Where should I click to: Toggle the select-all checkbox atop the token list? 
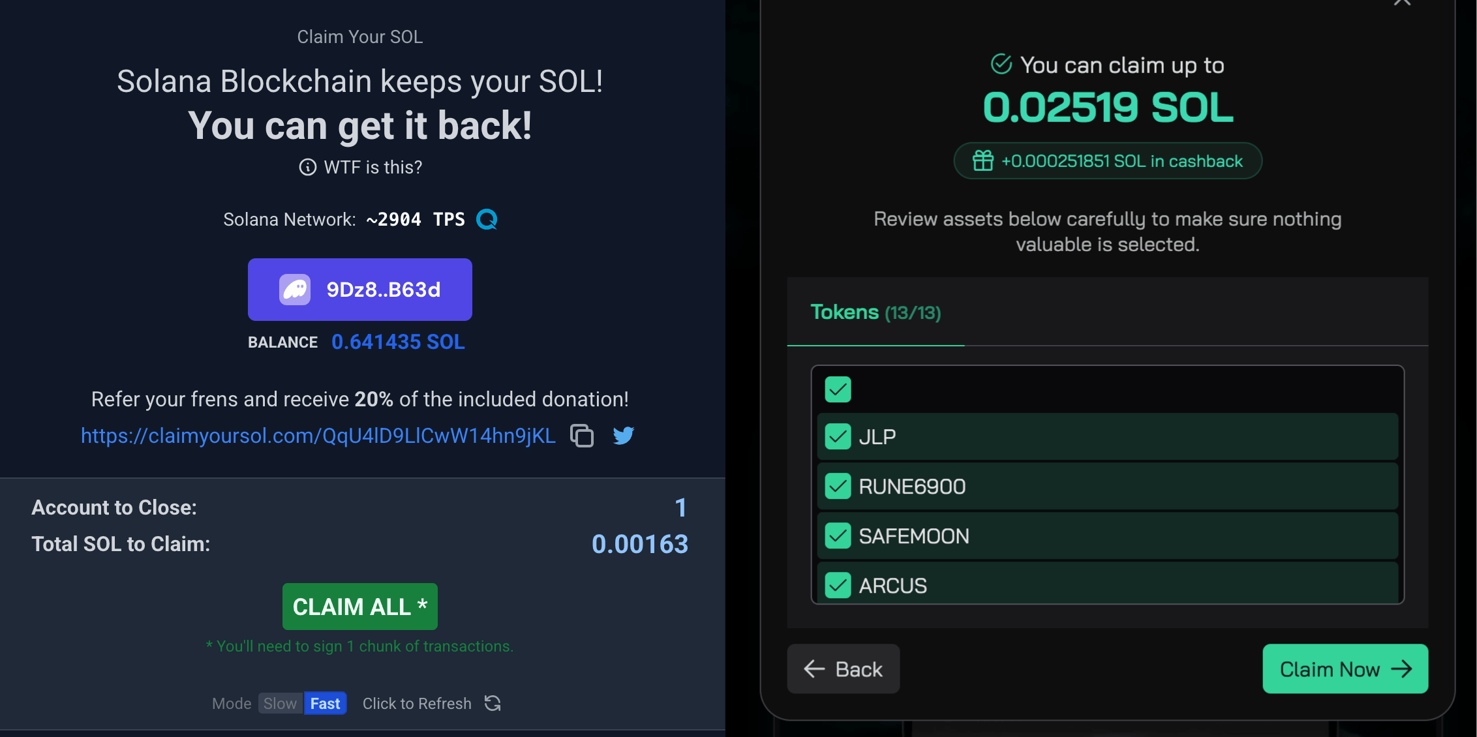coord(838,389)
